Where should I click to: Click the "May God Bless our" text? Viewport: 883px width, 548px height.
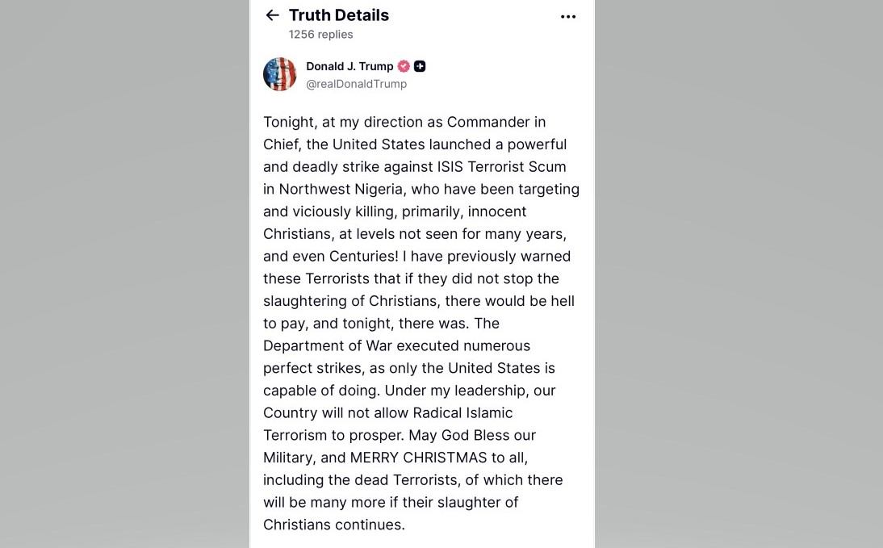pos(472,435)
